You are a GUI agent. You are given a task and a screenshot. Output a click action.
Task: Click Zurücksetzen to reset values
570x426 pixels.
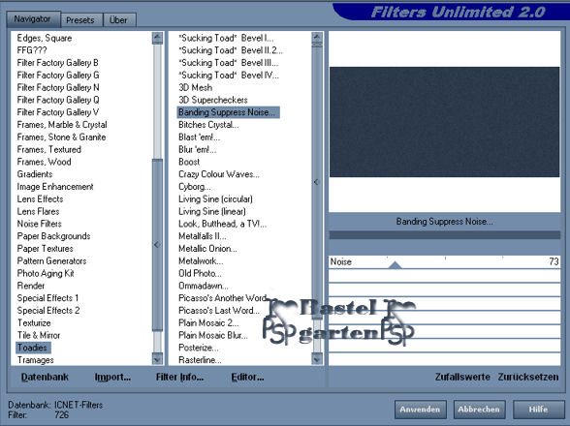[x=528, y=377]
